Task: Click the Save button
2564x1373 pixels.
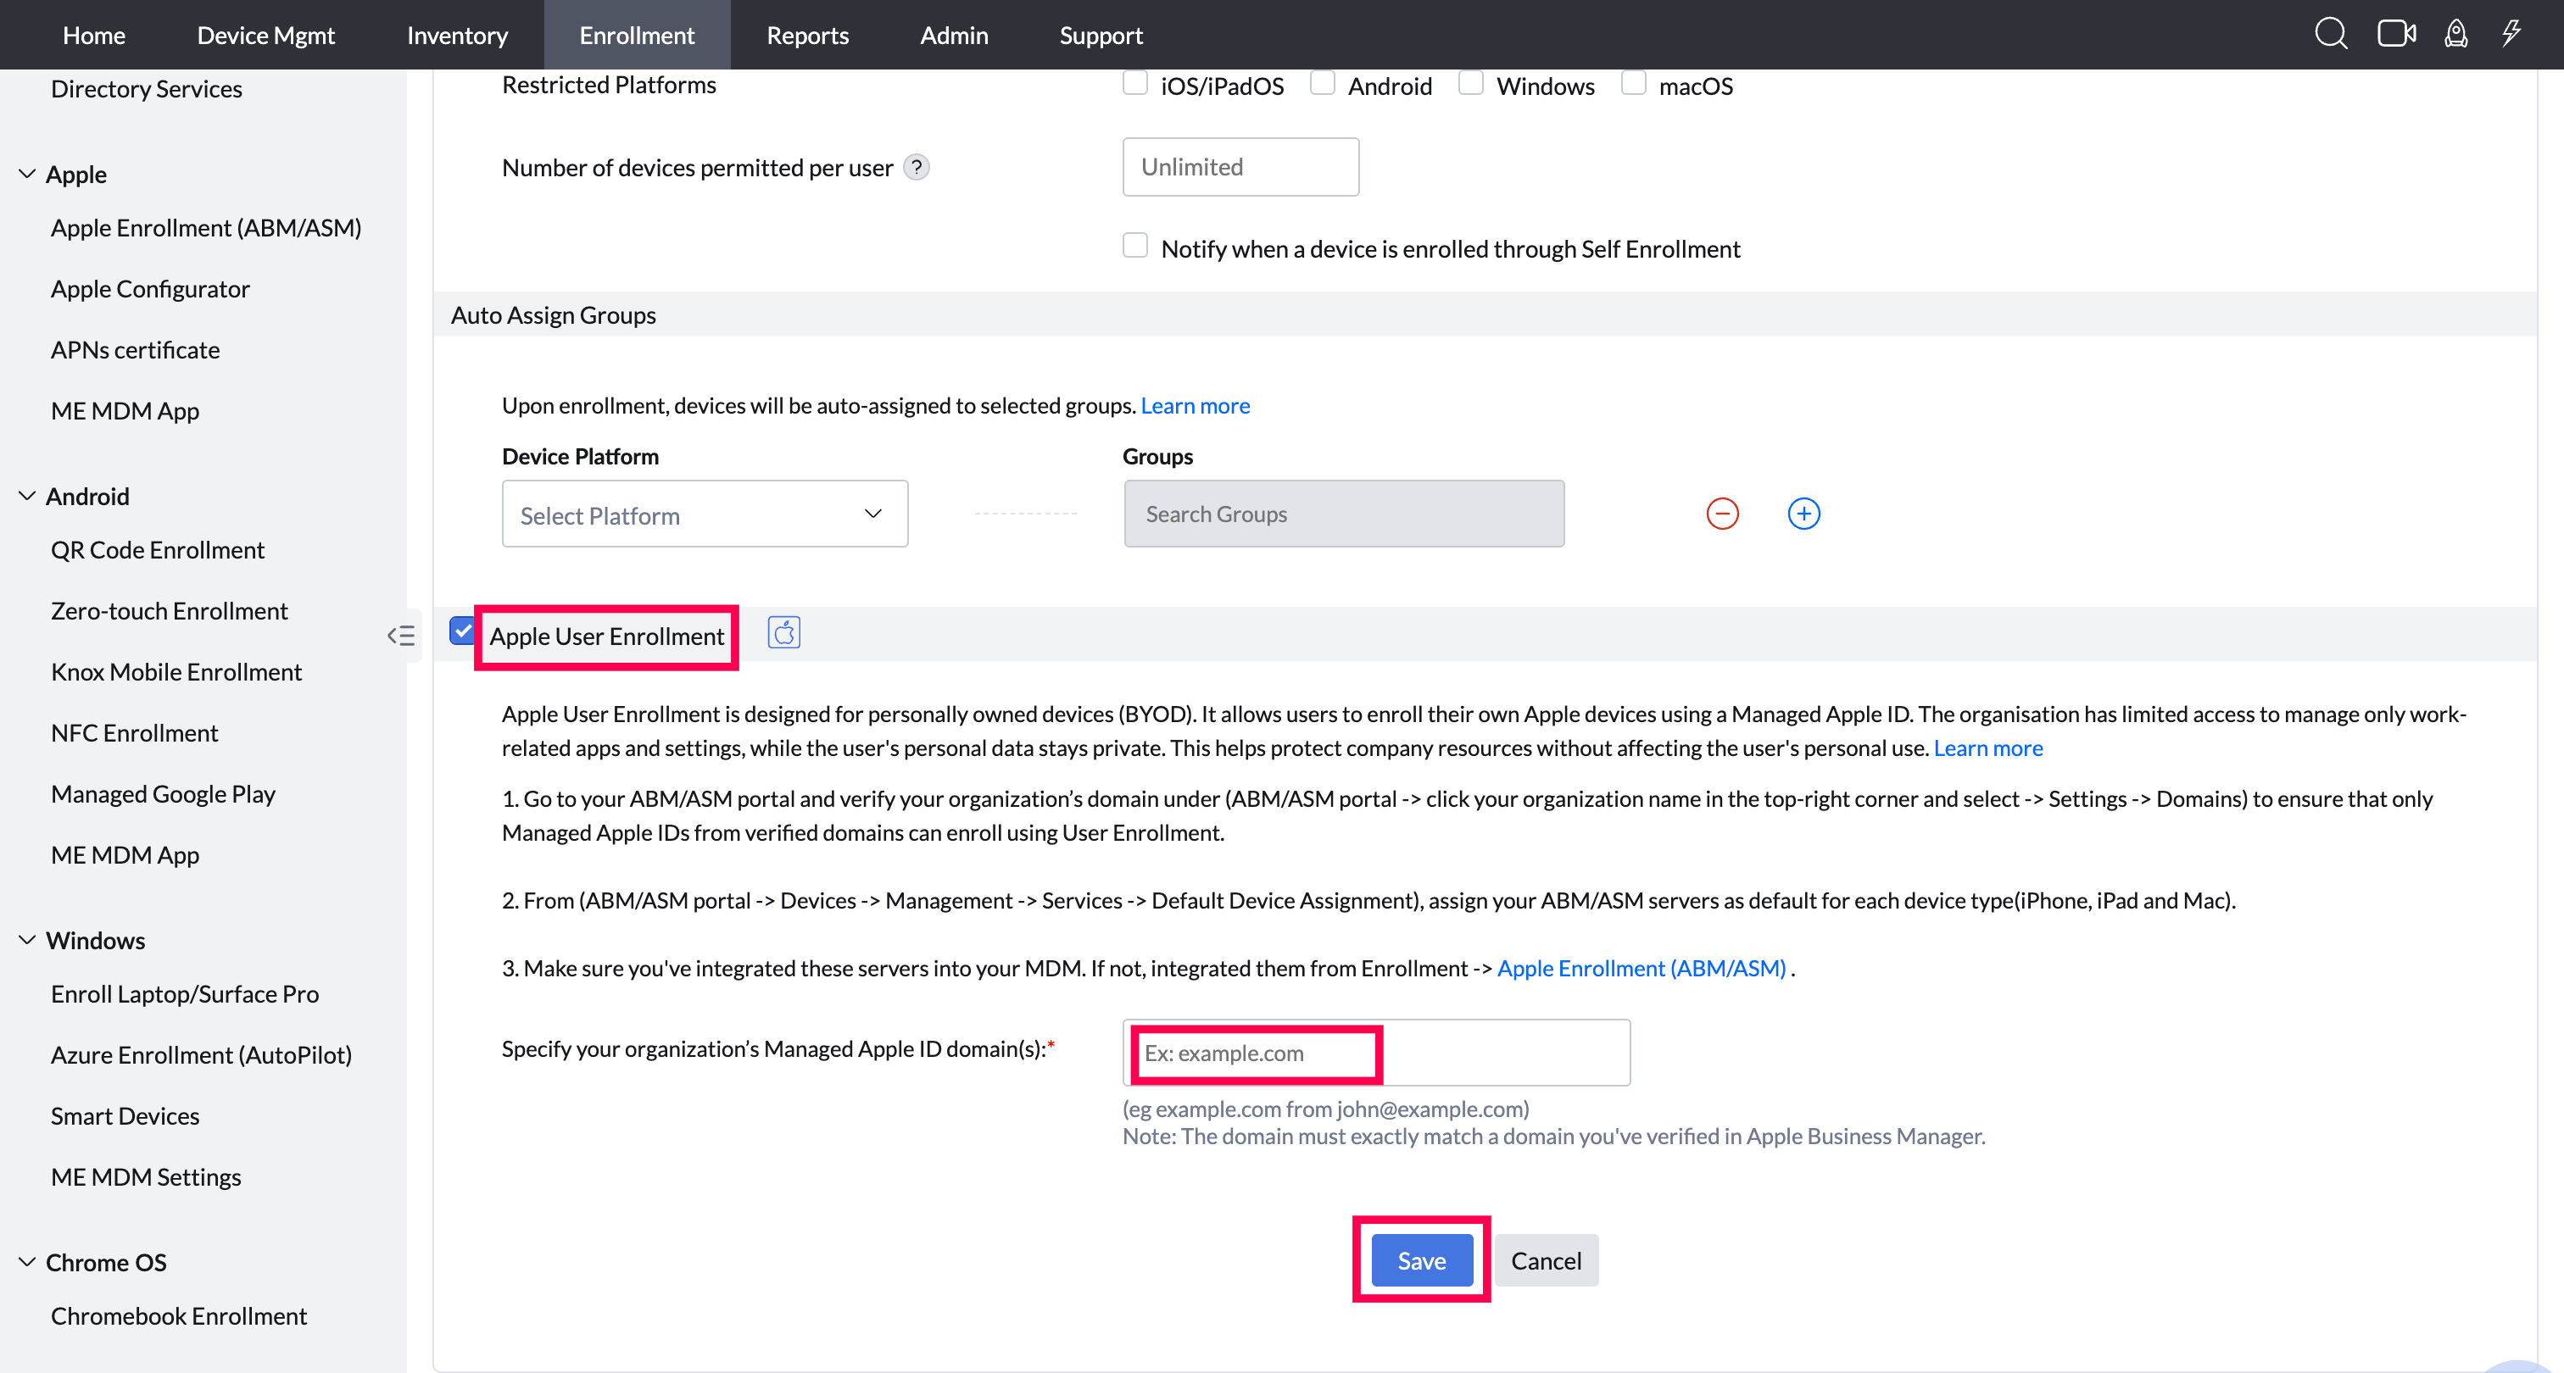Action: tap(1421, 1260)
